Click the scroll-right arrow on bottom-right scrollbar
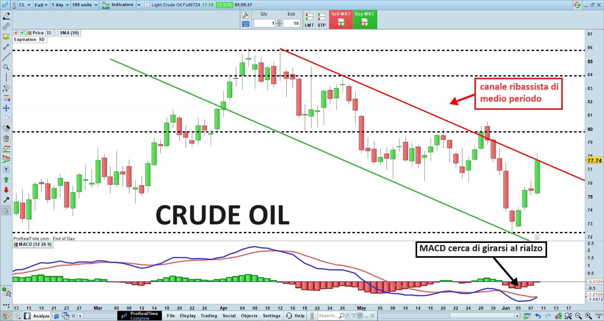The height and width of the screenshot is (321, 604). pyautogui.click(x=517, y=316)
